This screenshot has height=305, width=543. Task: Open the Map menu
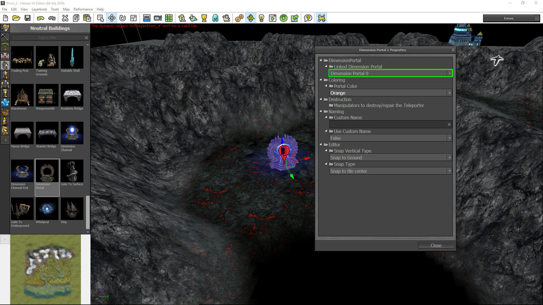pos(66,9)
